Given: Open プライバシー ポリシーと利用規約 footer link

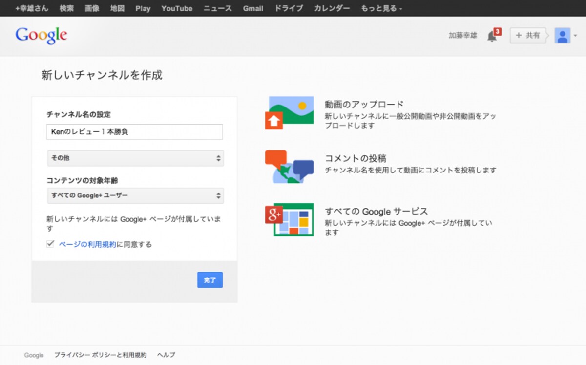Looking at the screenshot, I should click(100, 355).
